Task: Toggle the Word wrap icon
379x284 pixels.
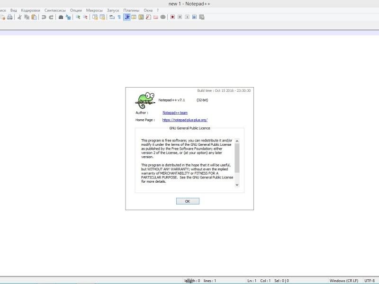Action: 112,17
